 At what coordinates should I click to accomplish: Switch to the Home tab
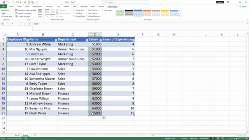[x=11, y=7]
